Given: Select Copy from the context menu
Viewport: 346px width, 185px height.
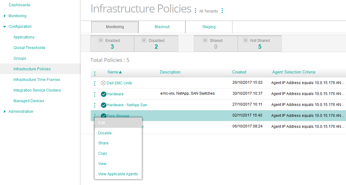Looking at the screenshot, I should pyautogui.click(x=103, y=153).
